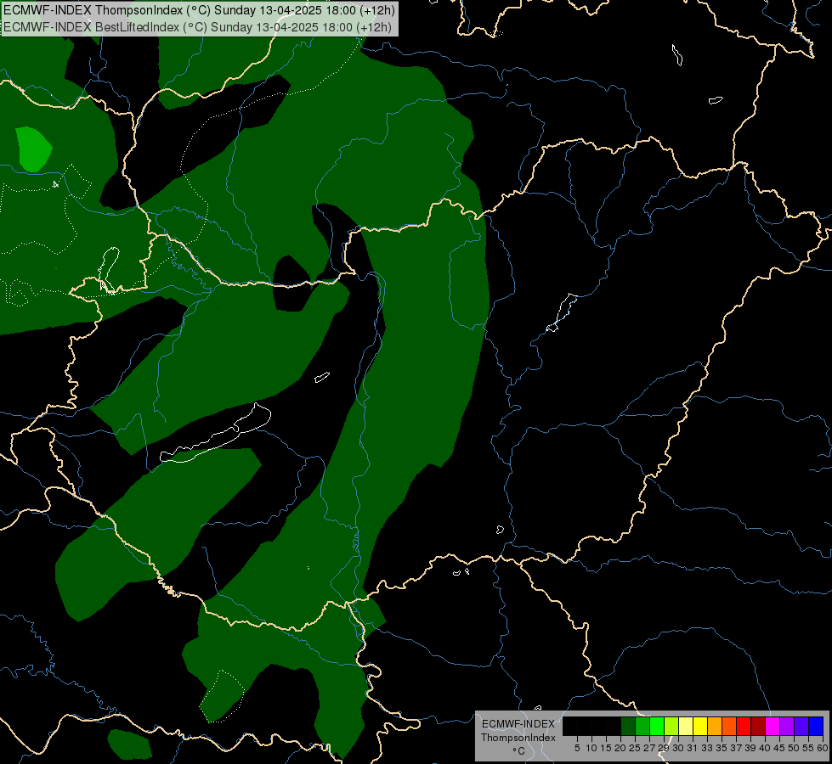The width and height of the screenshot is (832, 764).
Task: Click the magenta 40–45 legend swatch
Action: [x=773, y=726]
